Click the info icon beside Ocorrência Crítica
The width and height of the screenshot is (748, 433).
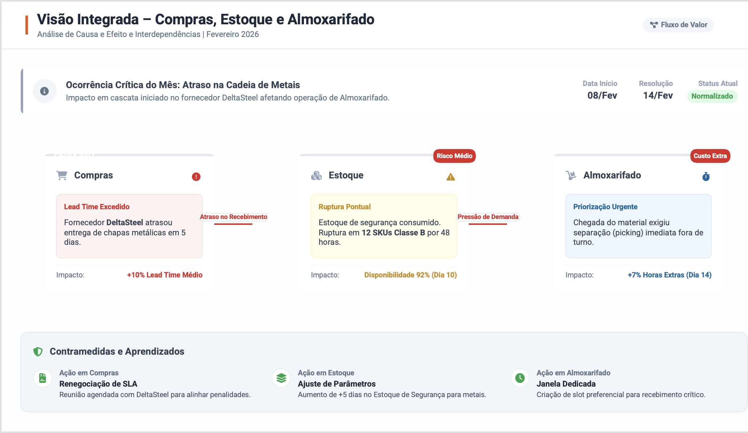coord(44,91)
